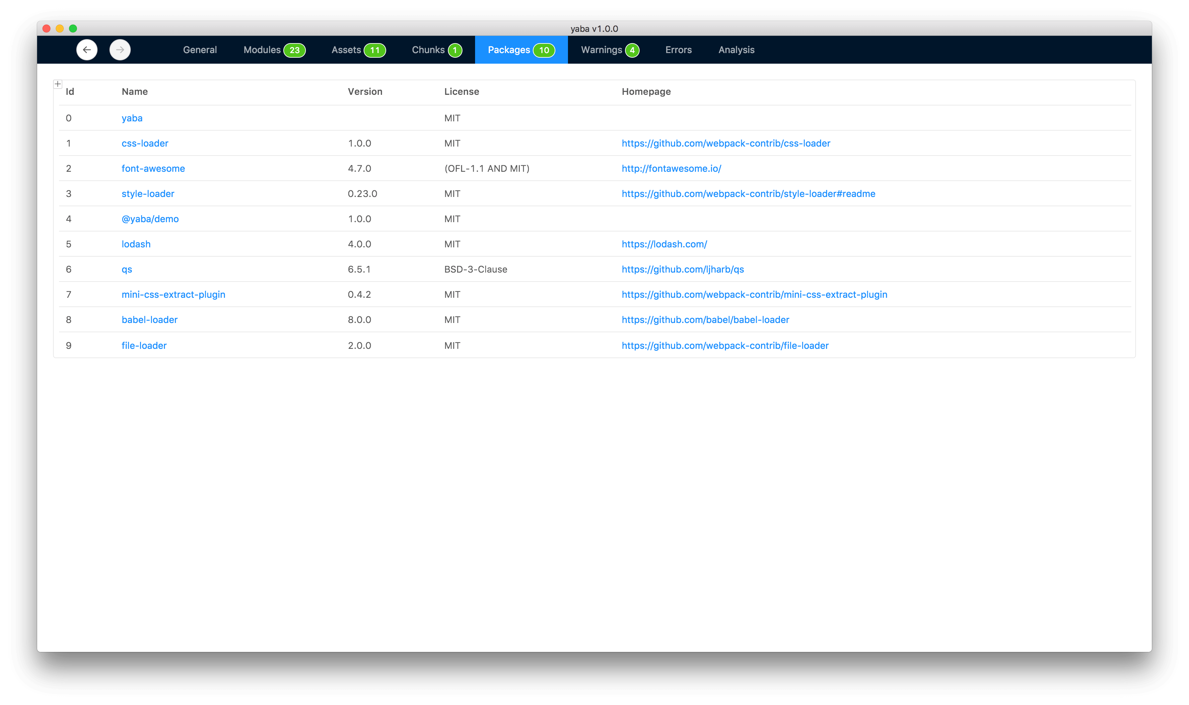This screenshot has width=1189, height=705.
Task: Open the lodash package name
Action: pyautogui.click(x=136, y=244)
